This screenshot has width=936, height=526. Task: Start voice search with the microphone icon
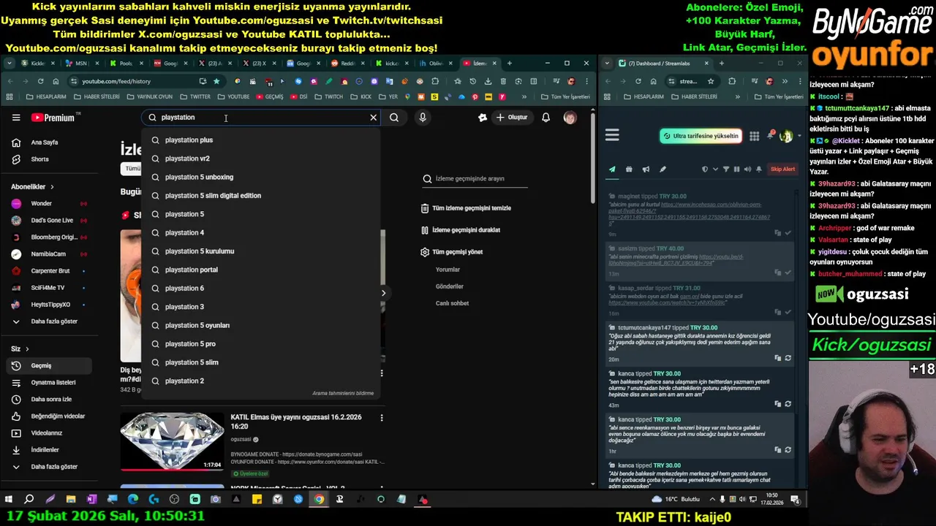coord(423,118)
